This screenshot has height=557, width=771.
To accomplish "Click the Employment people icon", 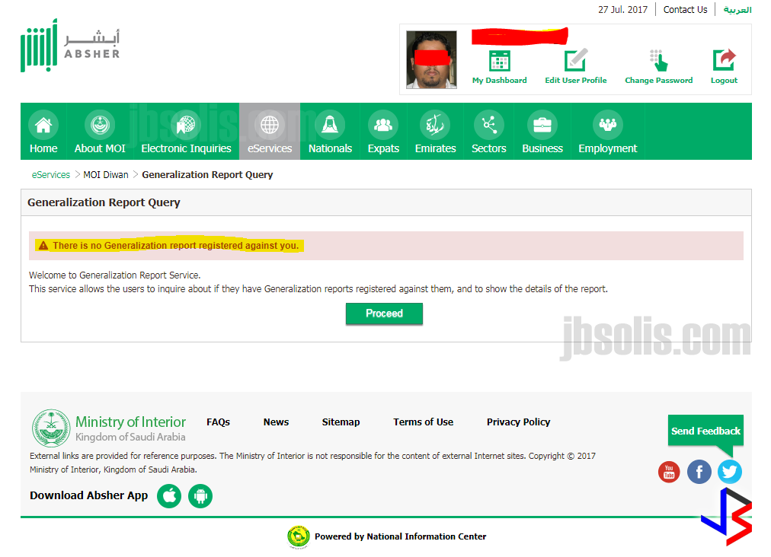I will pyautogui.click(x=608, y=125).
